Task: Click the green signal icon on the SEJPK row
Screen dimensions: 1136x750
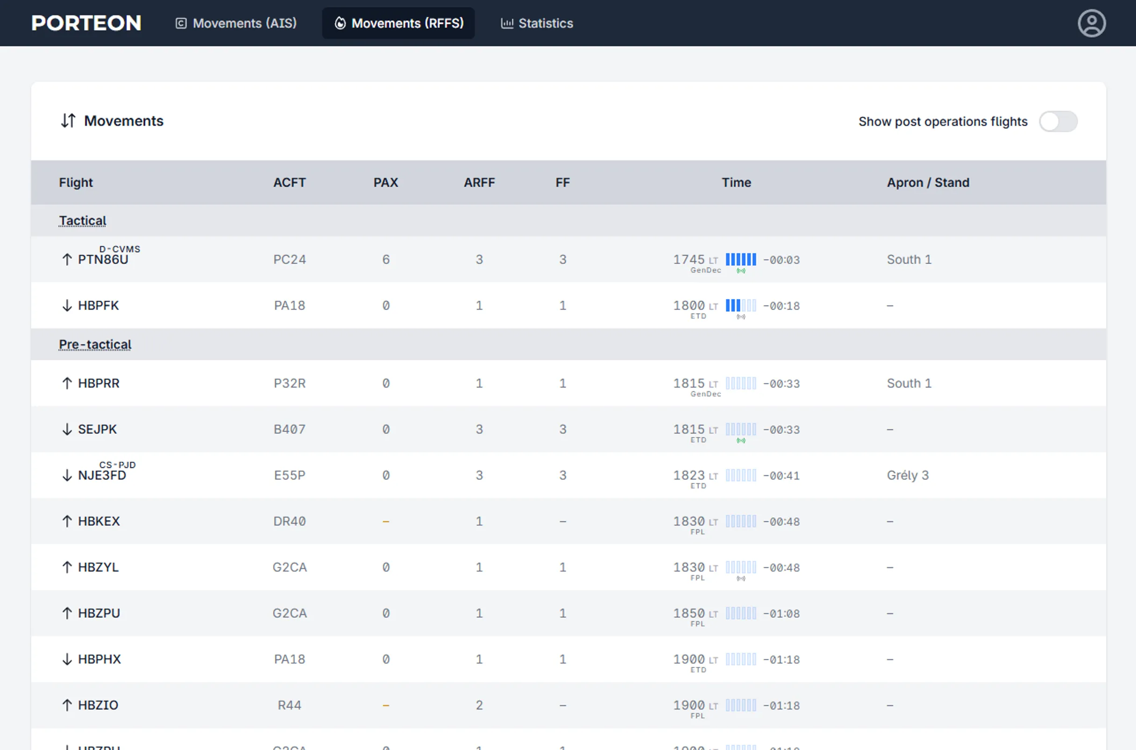Action: 741,440
